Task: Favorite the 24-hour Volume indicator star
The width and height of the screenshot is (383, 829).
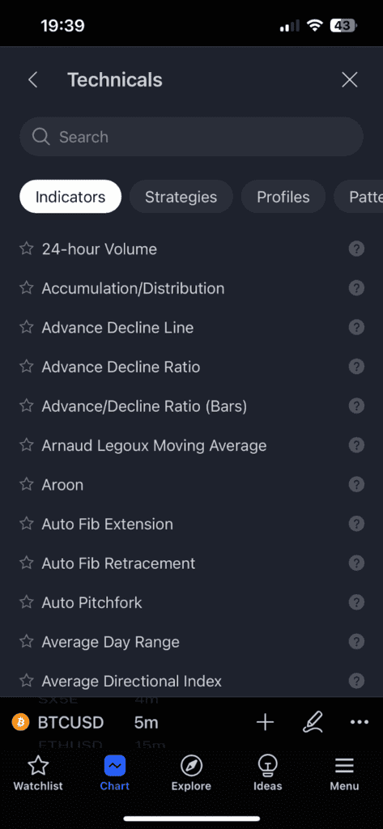Action: (27, 249)
